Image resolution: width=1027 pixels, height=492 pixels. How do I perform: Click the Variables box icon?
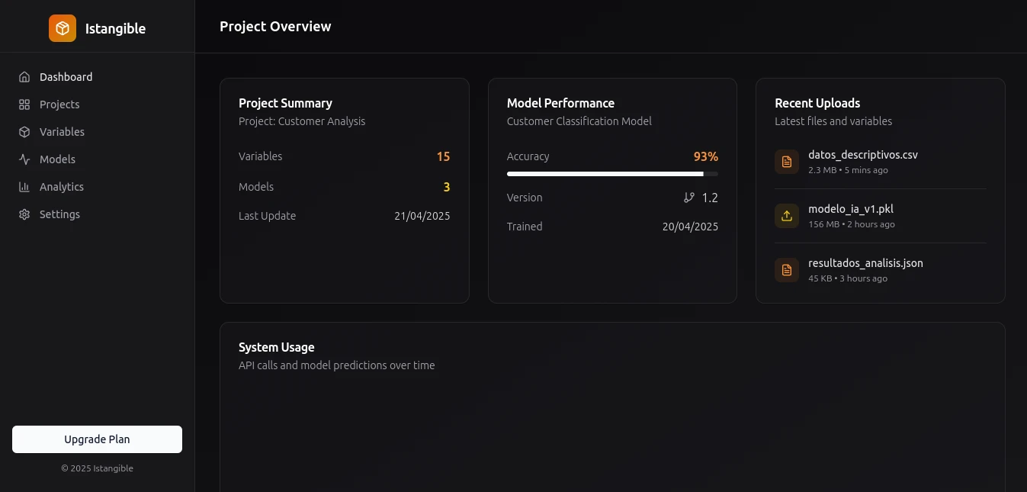[x=24, y=132]
